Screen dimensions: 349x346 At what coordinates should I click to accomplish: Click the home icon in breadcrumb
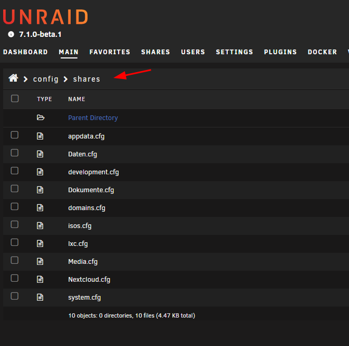click(x=13, y=78)
